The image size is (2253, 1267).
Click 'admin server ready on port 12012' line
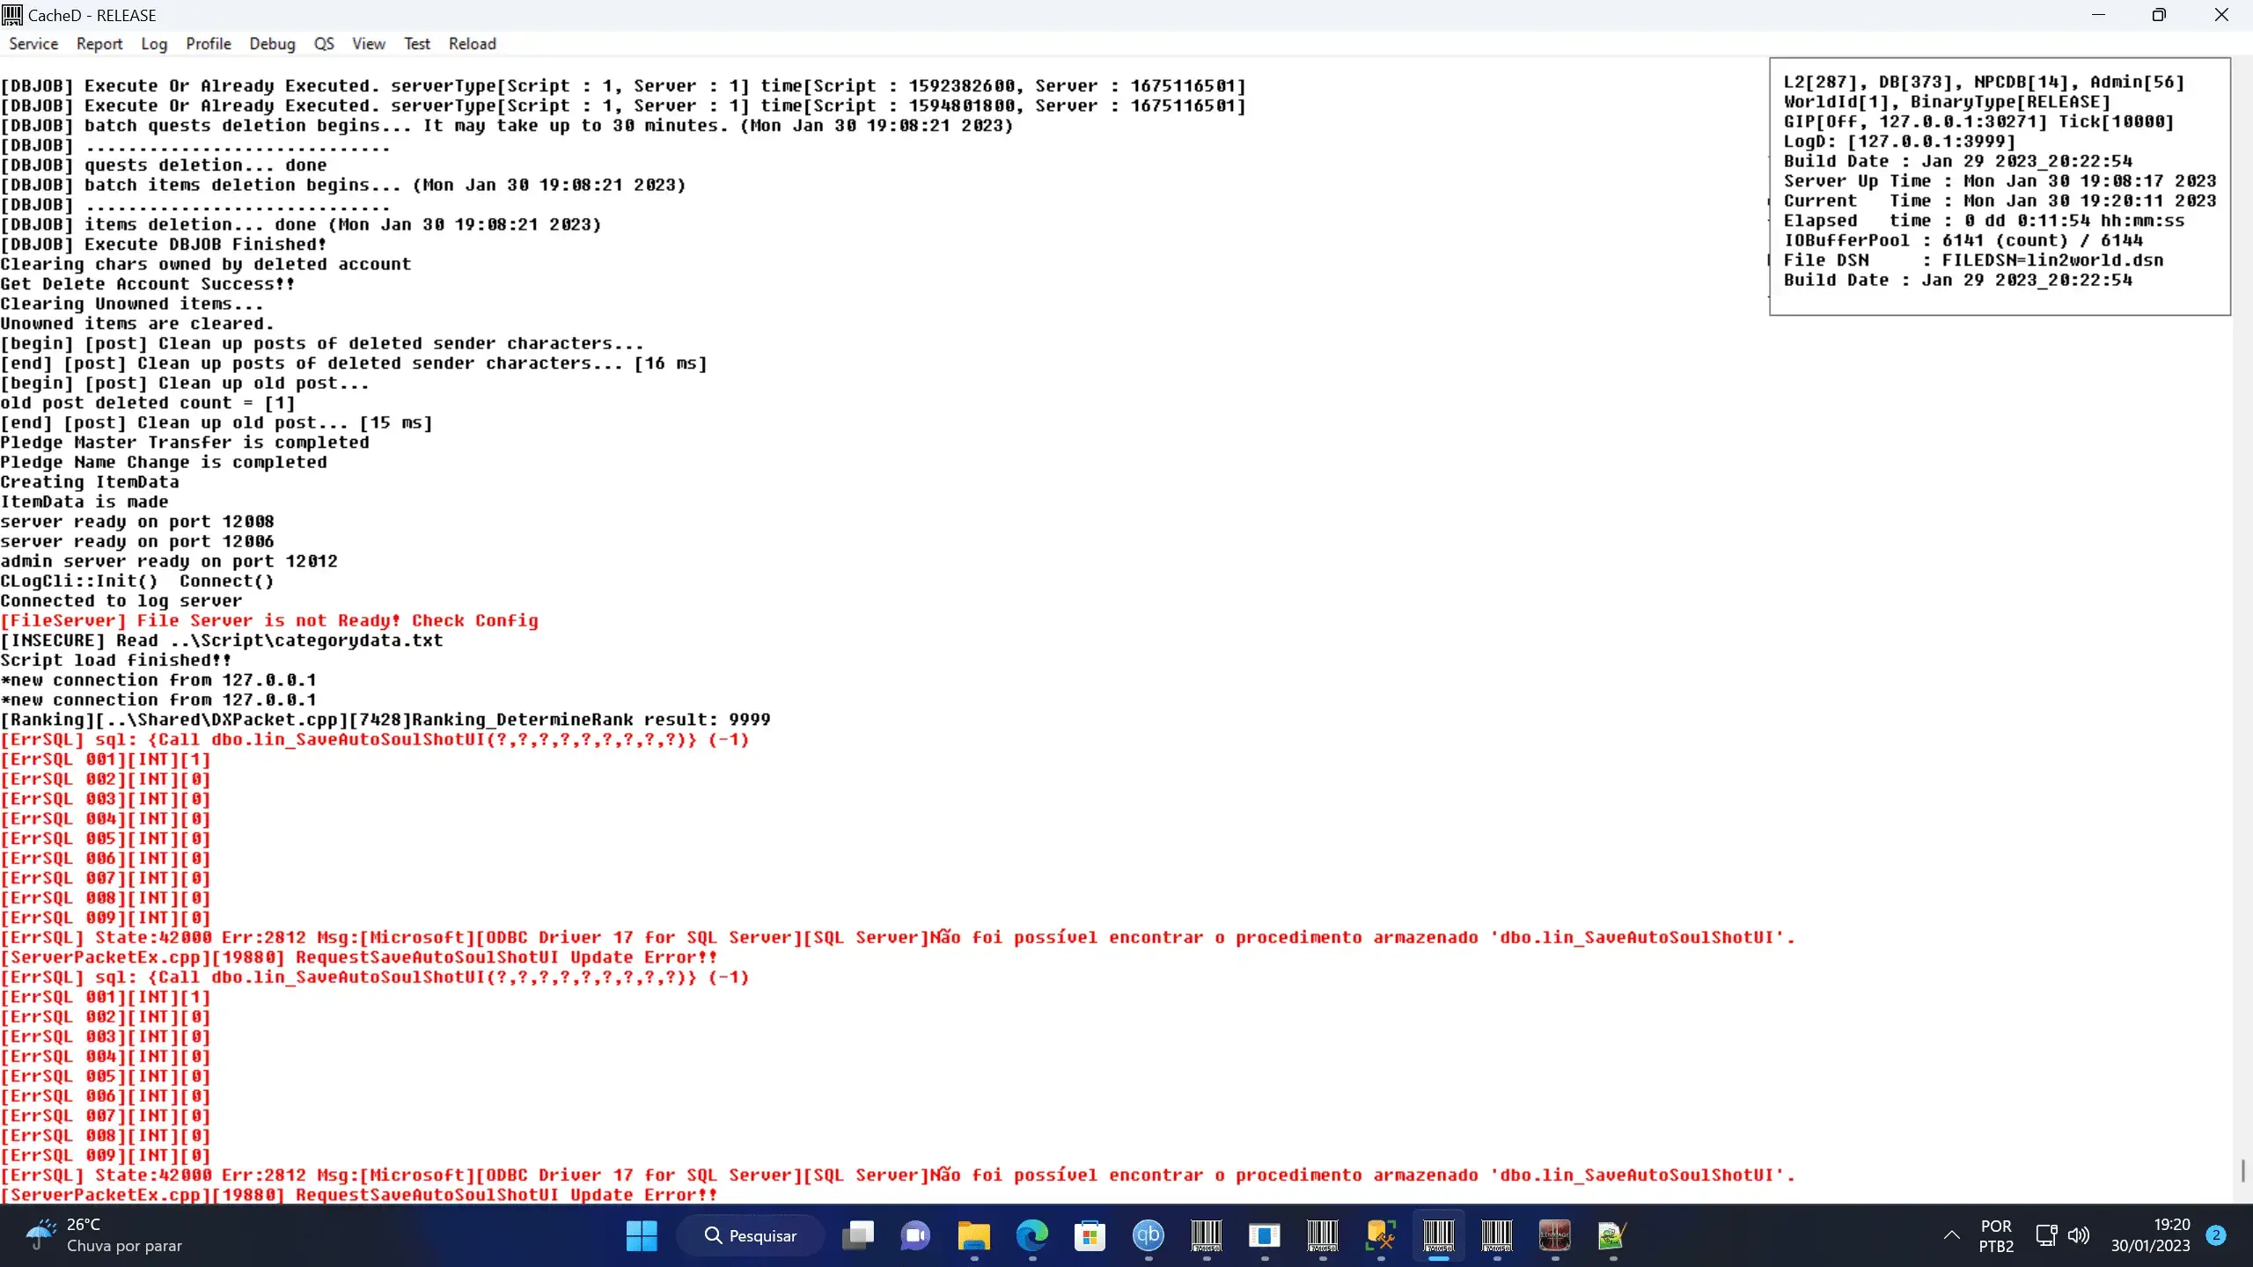point(169,561)
